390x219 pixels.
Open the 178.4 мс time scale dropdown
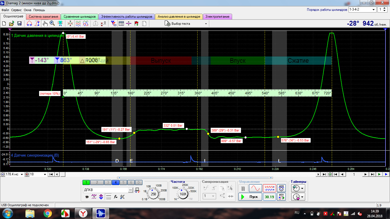(x=22, y=174)
